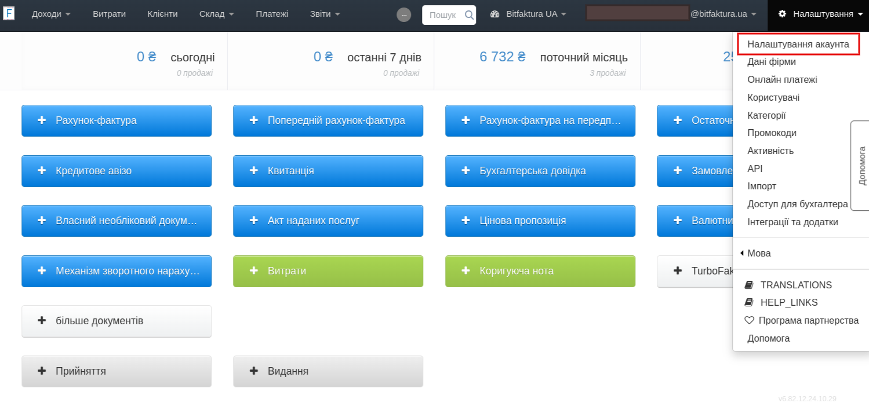Click inside the Пошук search field
The width and height of the screenshot is (869, 414).
pos(443,15)
